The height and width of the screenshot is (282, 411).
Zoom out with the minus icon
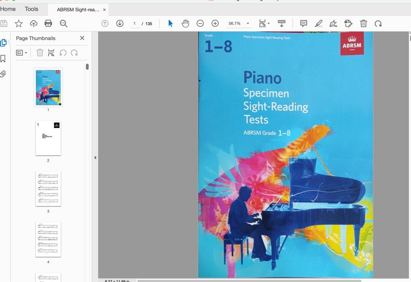200,23
